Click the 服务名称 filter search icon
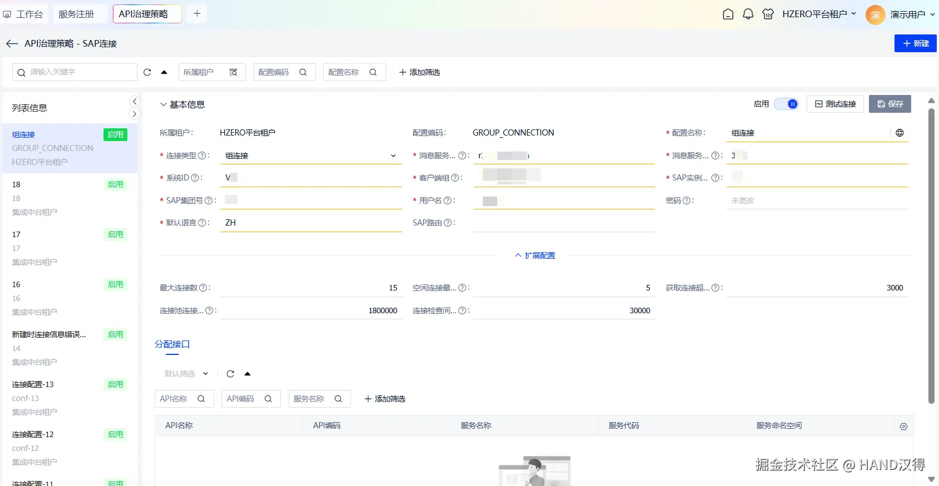The image size is (939, 486). tap(338, 399)
